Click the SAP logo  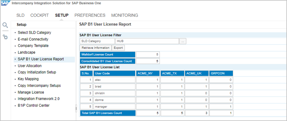[5, 3]
